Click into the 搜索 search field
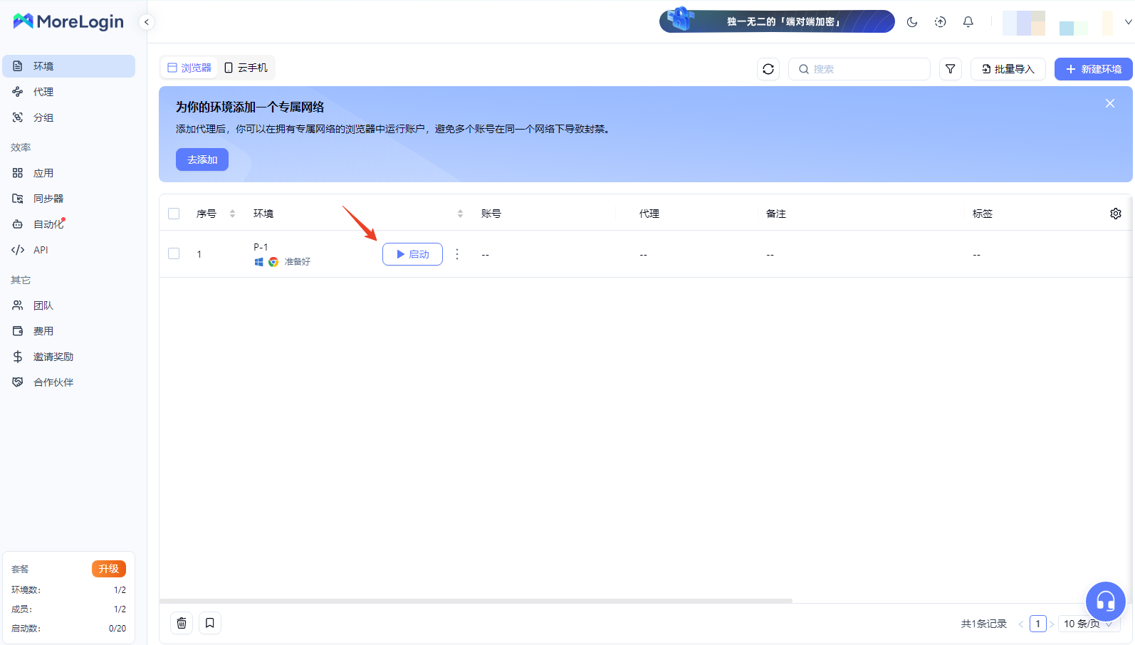 coord(865,69)
